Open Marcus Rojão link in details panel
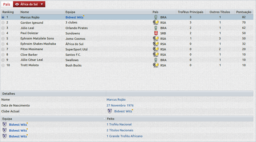 116,100
